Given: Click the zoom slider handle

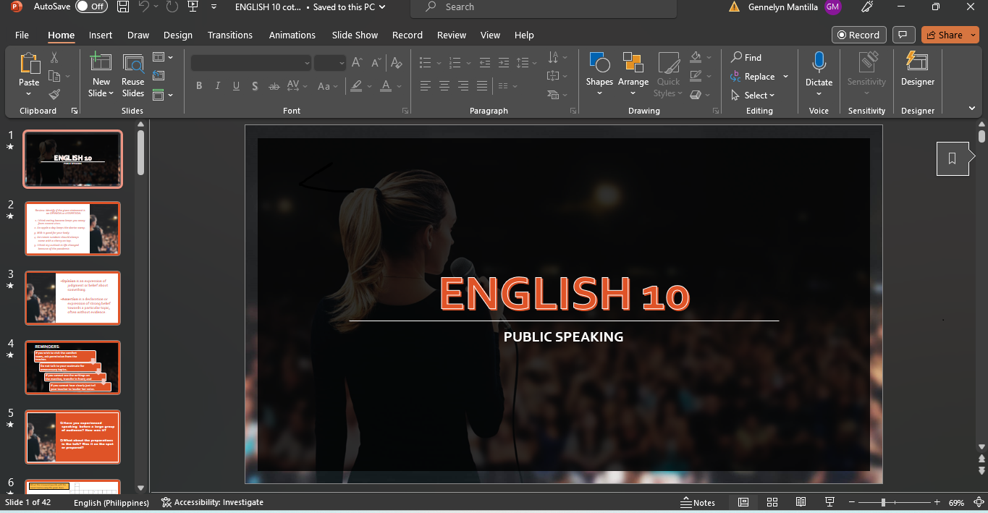Looking at the screenshot, I should coord(883,502).
